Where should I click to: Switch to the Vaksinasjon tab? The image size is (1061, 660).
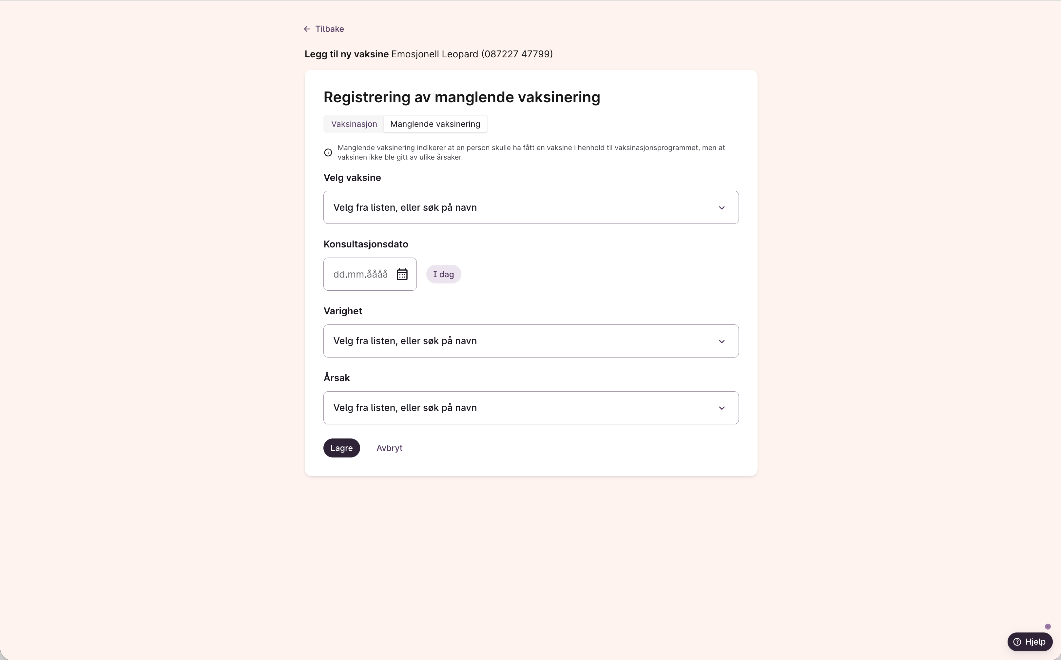point(354,124)
